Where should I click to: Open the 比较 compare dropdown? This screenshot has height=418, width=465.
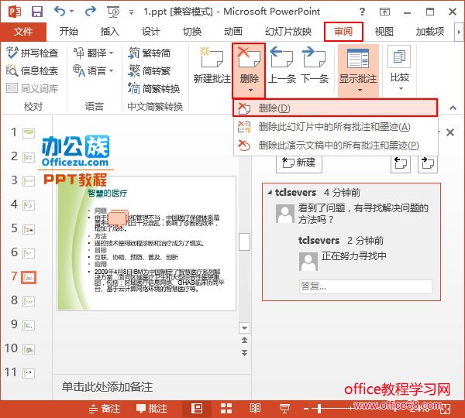point(400,68)
